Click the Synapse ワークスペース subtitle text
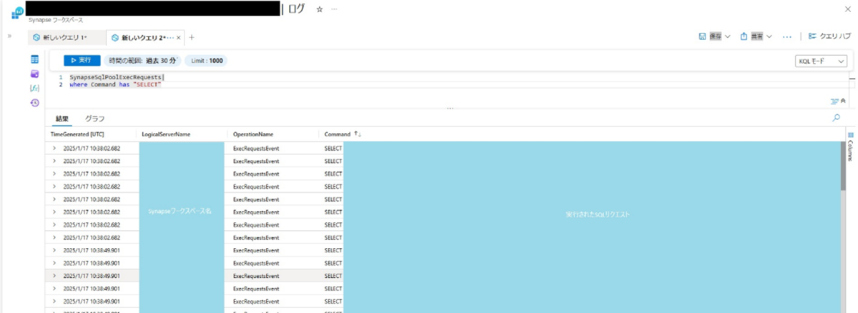The image size is (858, 313). (56, 20)
